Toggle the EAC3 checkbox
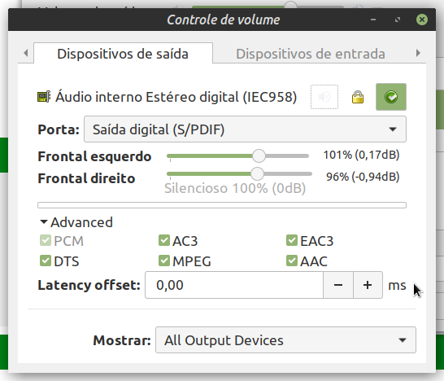The width and height of the screenshot is (444, 381). click(x=292, y=240)
